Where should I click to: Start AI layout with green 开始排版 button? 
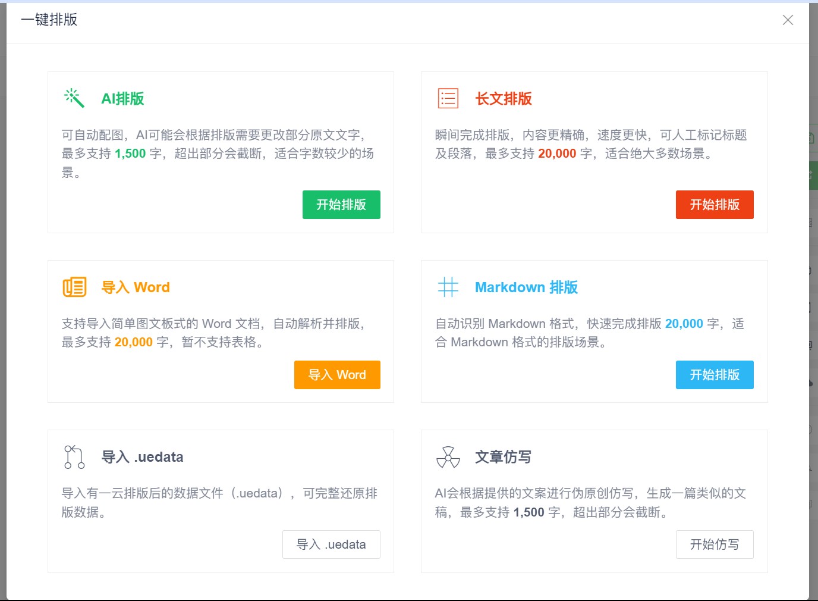click(341, 205)
